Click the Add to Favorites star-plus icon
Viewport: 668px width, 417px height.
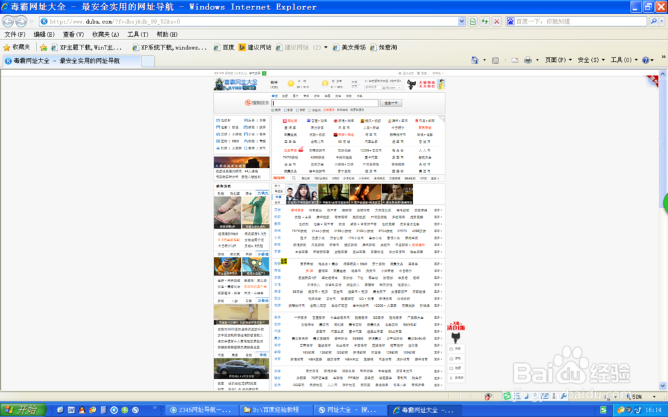coord(43,47)
